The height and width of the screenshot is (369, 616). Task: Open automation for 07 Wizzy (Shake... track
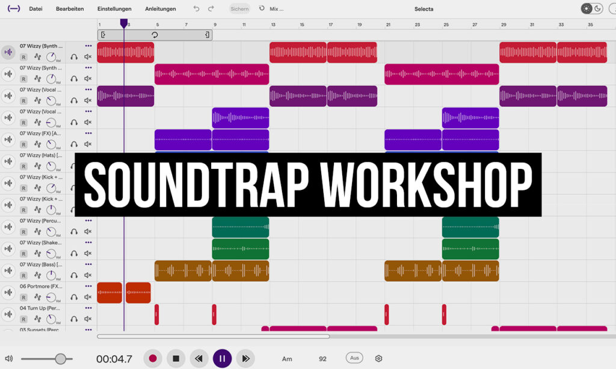(x=37, y=254)
